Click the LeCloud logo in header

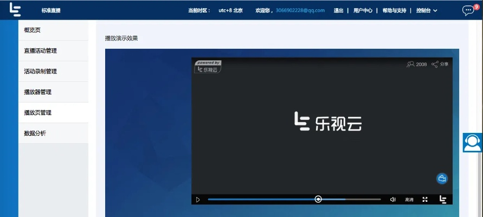[x=15, y=10]
